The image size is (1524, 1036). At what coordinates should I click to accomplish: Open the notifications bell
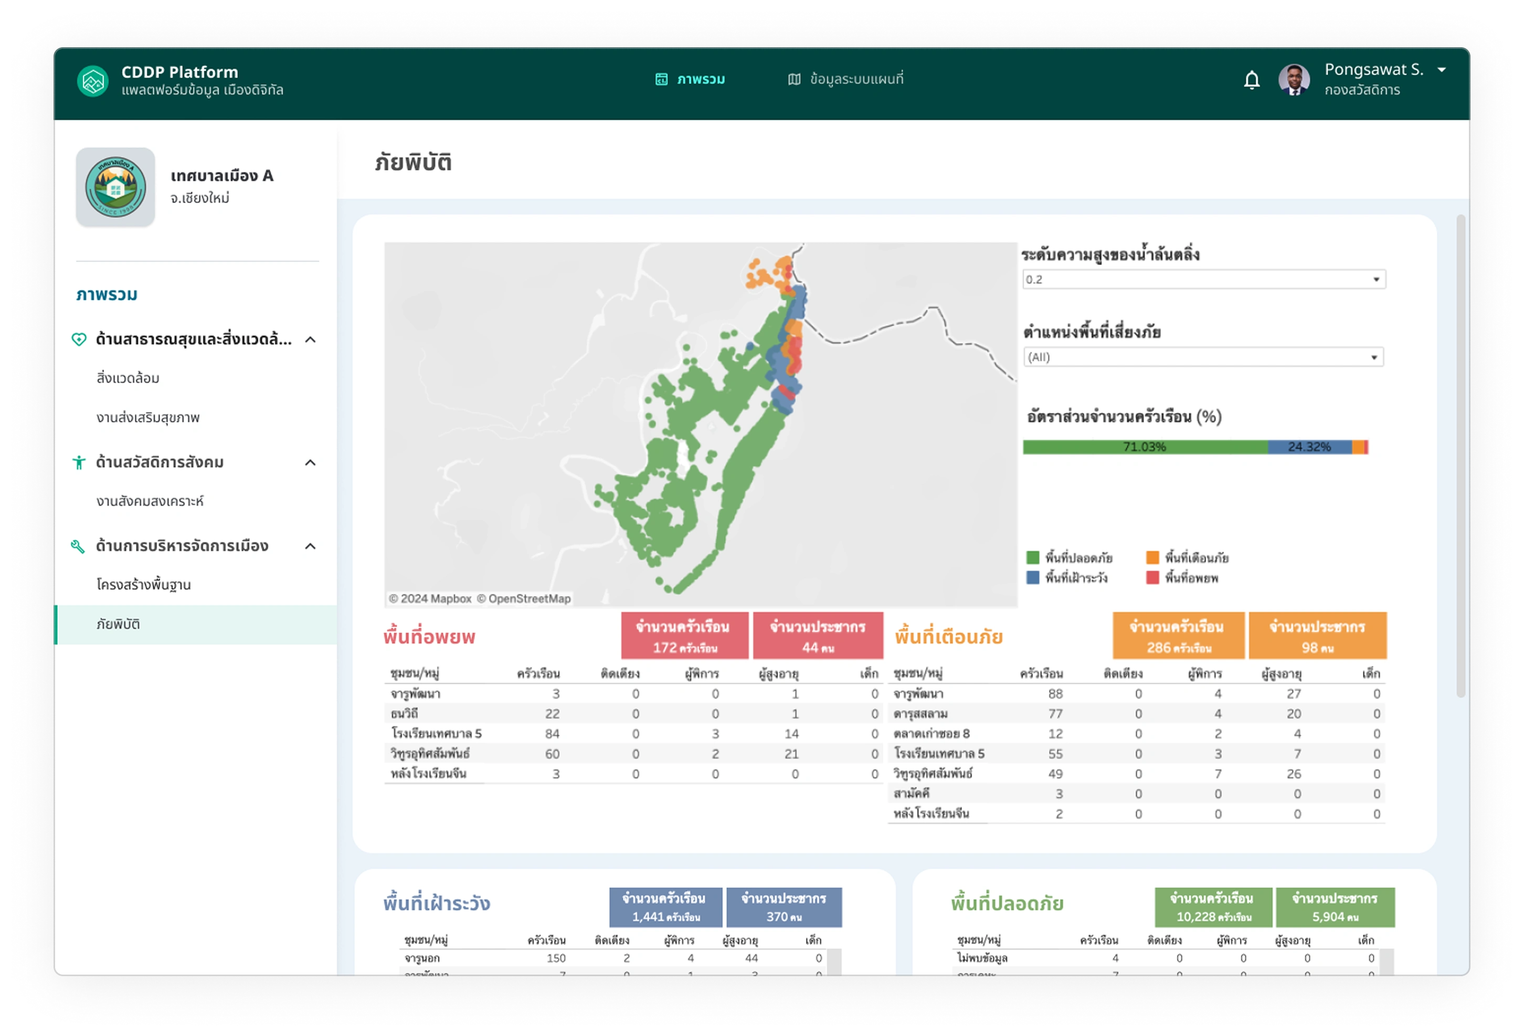pos(1253,80)
